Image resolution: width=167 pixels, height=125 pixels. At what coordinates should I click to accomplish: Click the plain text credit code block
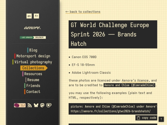(x=113, y=109)
